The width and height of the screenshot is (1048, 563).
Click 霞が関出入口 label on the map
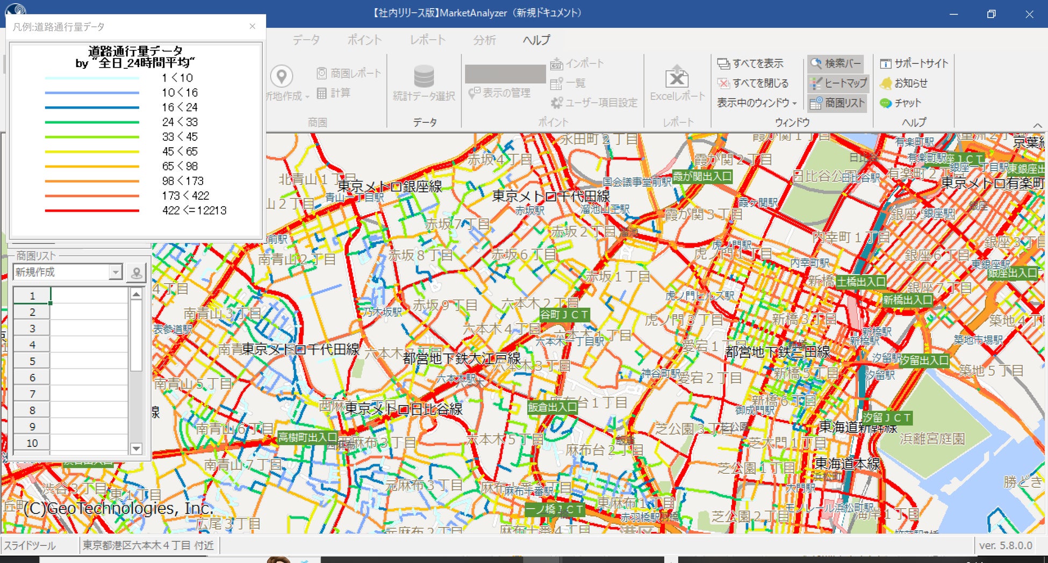tap(702, 176)
